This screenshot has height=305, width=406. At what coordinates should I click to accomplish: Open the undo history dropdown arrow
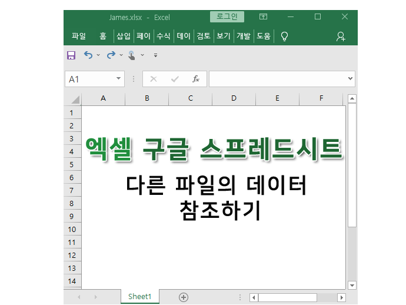pos(98,55)
